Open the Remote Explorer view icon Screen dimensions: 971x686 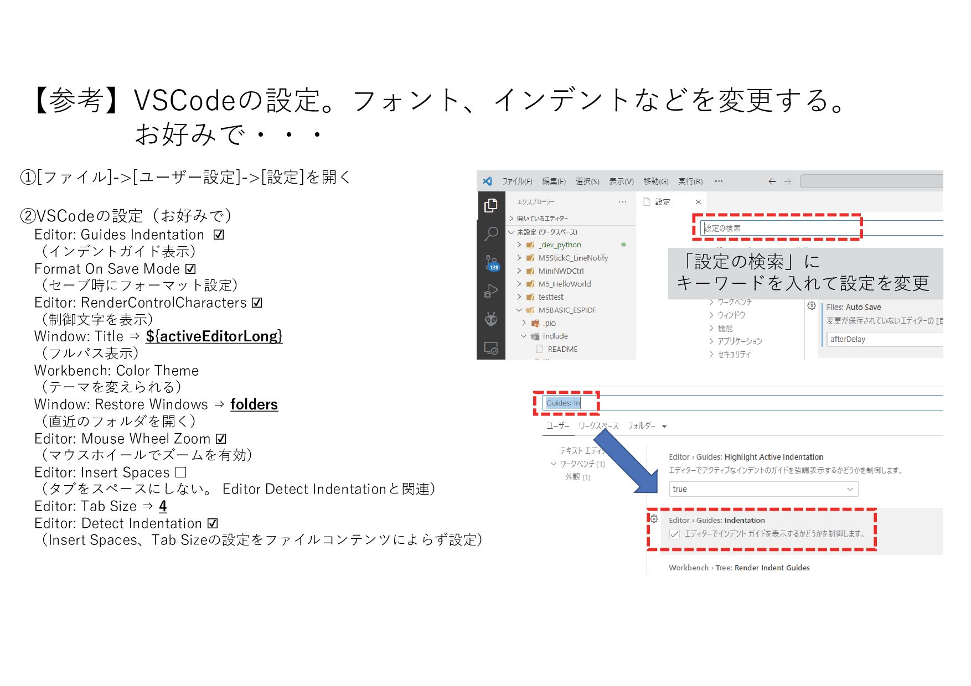[x=490, y=348]
